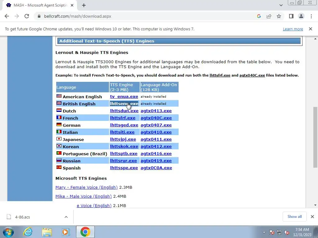Download agtx040C.exe from French row

click(x=156, y=118)
